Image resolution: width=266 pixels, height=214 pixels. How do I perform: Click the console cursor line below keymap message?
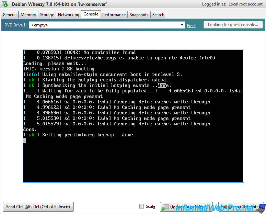[x=25, y=140]
